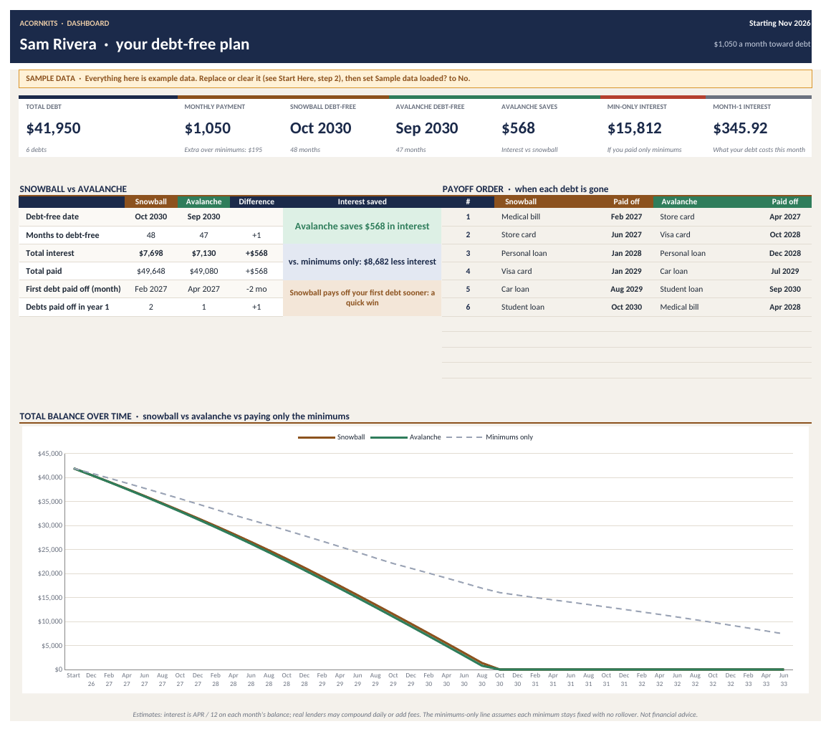Image resolution: width=831 pixels, height=729 pixels.
Task: Click the 'What your debt costs this month' caption
Action: pos(759,150)
